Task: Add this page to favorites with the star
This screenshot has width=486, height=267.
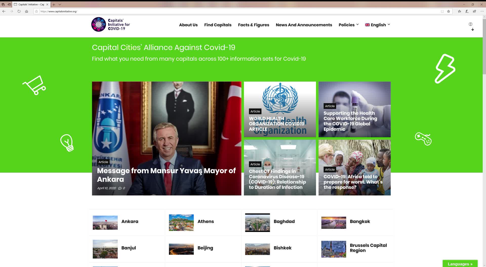Action: click(x=449, y=11)
